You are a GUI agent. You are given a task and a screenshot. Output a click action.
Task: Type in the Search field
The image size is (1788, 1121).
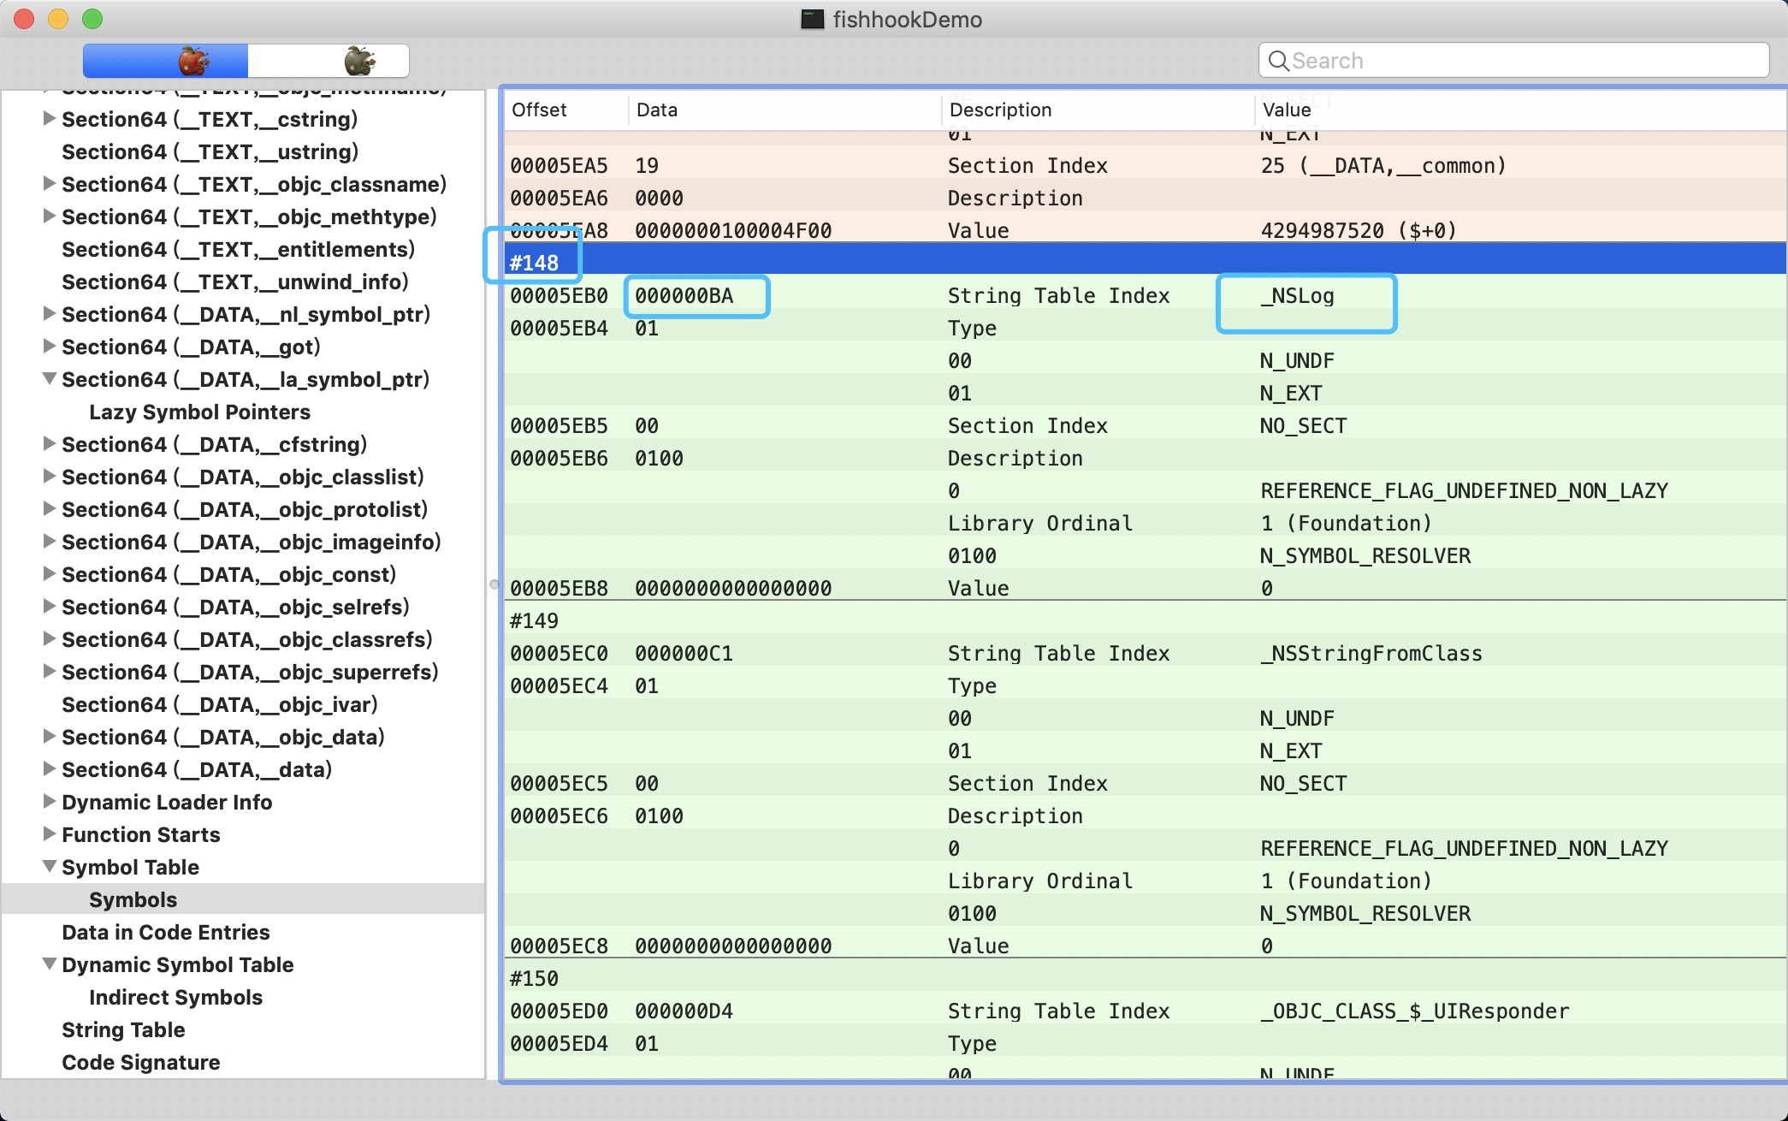click(1523, 61)
